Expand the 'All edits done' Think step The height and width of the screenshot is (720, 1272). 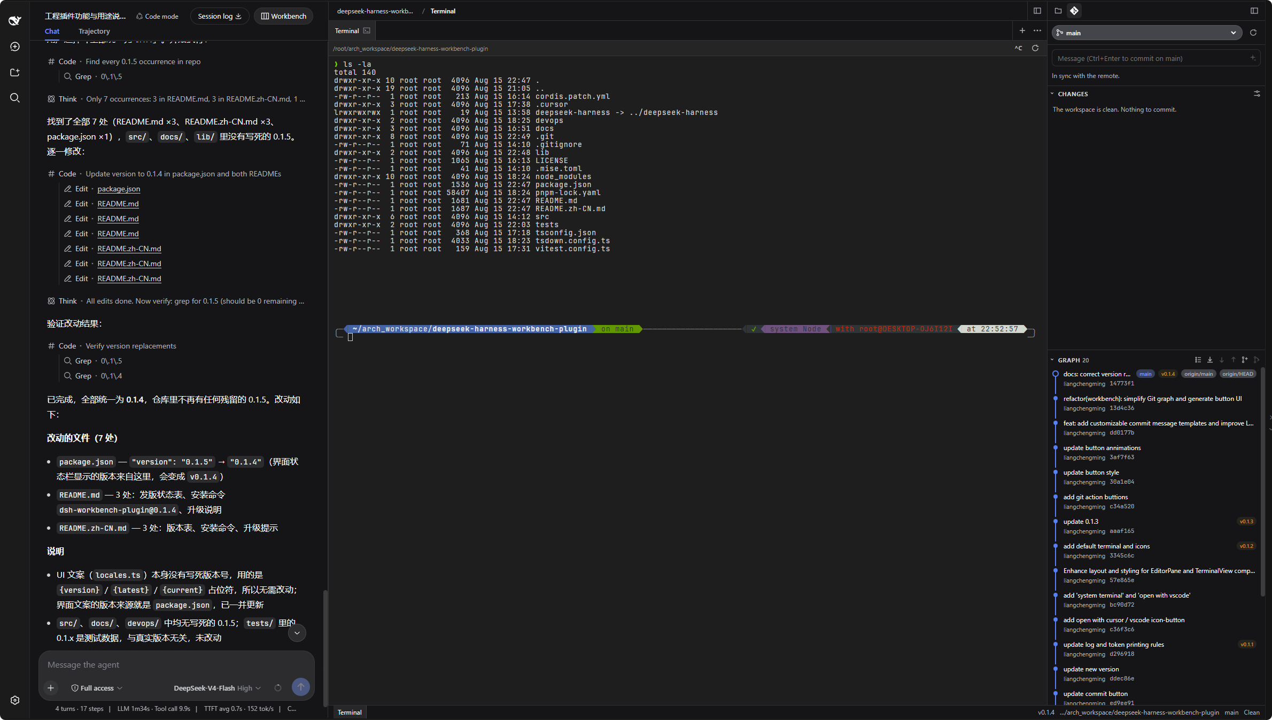176,301
